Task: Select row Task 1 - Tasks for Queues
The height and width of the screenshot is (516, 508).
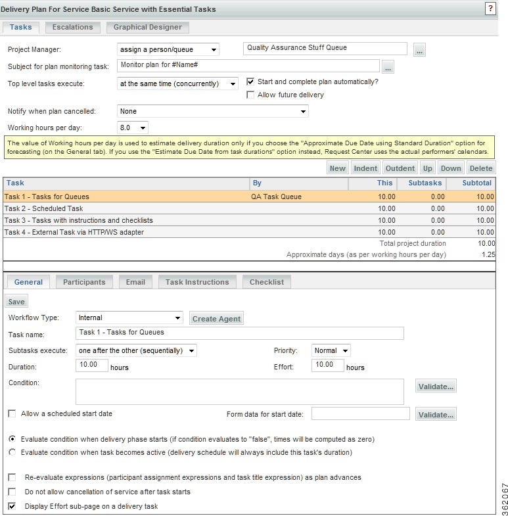Action: [x=249, y=197]
